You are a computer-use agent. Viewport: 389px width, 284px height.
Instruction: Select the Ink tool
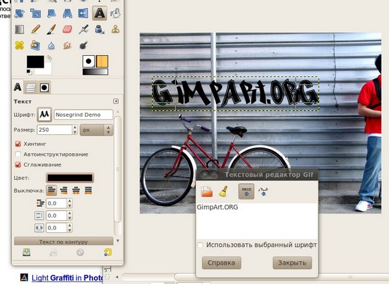click(x=99, y=30)
